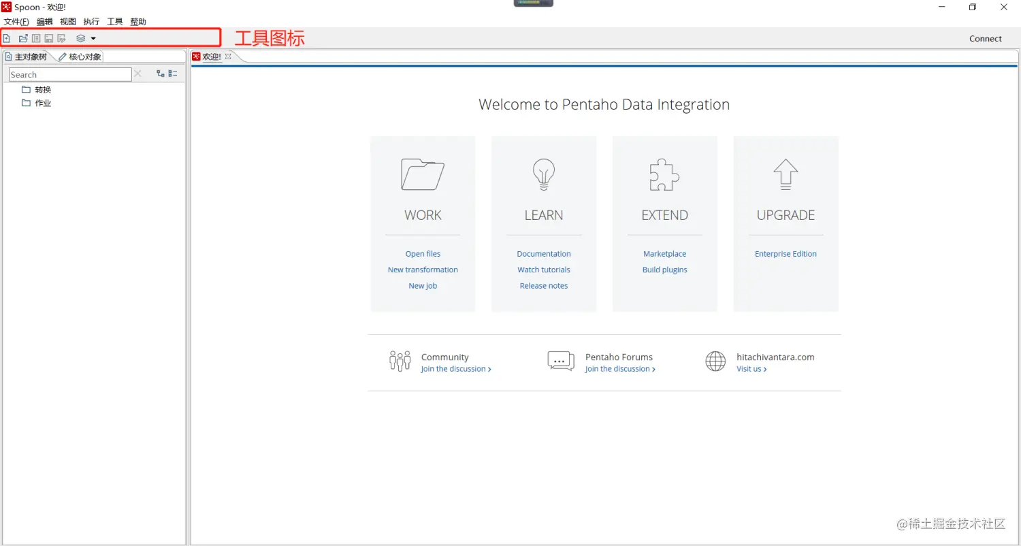This screenshot has height=546, width=1021.
Task: Click the EXTEND heading text
Action: click(665, 215)
